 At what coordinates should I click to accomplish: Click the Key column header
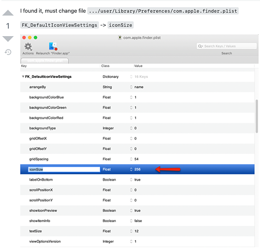pos(24,66)
